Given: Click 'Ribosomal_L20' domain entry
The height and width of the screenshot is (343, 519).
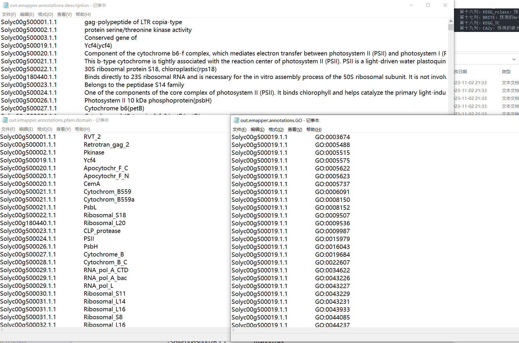Looking at the screenshot, I should [105, 223].
